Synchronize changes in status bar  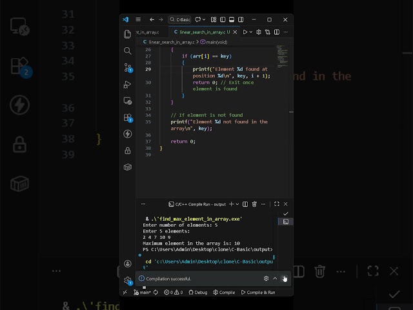point(156,293)
